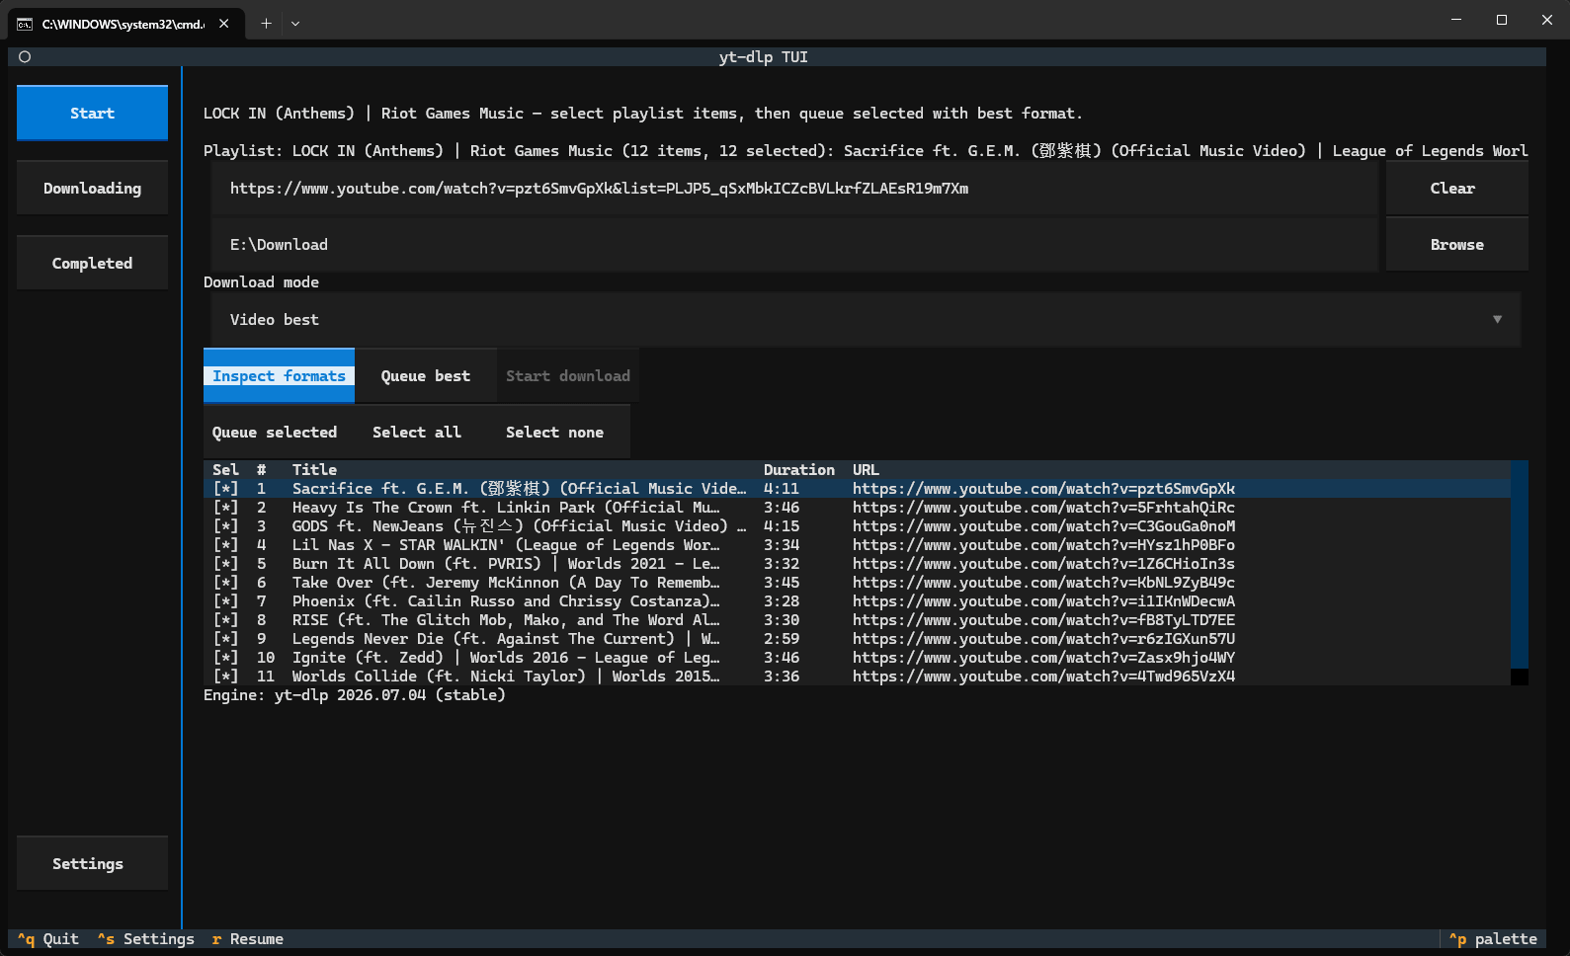Maximize the terminal window
The height and width of the screenshot is (956, 1570).
(x=1502, y=20)
